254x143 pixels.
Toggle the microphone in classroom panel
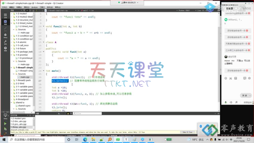226,102
